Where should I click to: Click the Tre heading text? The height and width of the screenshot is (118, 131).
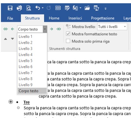pos(27,102)
